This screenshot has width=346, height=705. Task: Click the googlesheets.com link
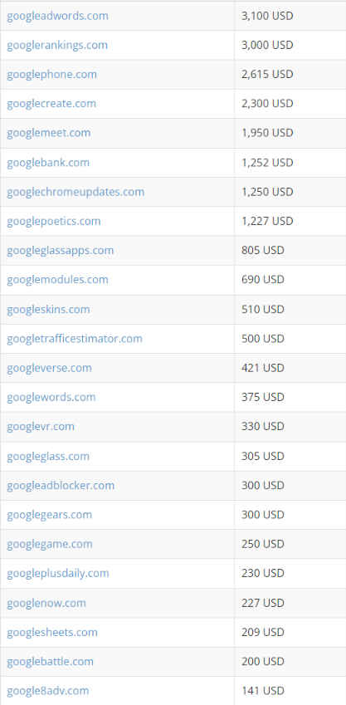click(52, 633)
